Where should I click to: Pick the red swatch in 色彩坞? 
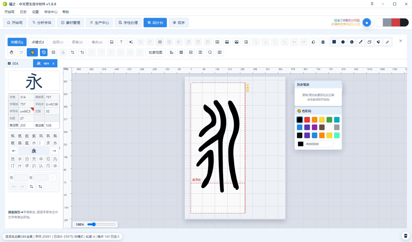point(307,120)
